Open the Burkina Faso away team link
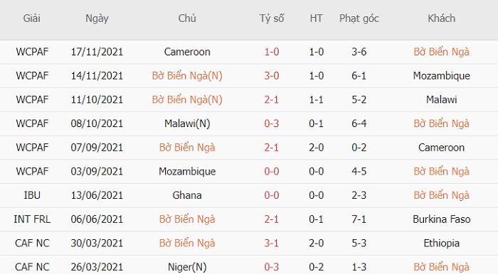Screen dimensions: 498x274 click(x=442, y=219)
